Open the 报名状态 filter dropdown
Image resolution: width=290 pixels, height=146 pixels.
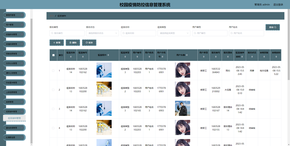pyautogui.click(x=103, y=33)
